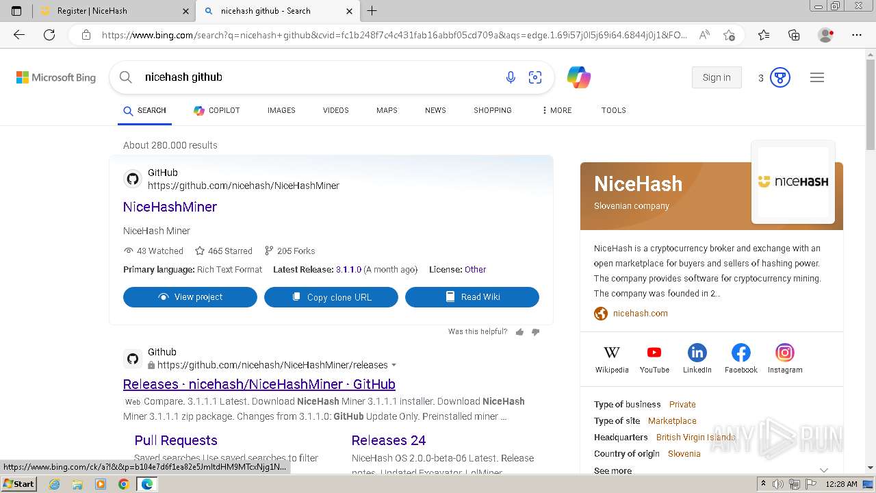Open NiceHash YouTube channel
The image size is (876, 493).
tap(654, 359)
